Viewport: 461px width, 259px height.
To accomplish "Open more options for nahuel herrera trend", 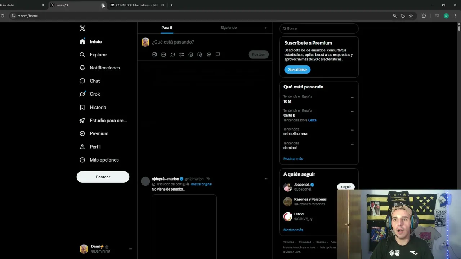I will [353, 130].
